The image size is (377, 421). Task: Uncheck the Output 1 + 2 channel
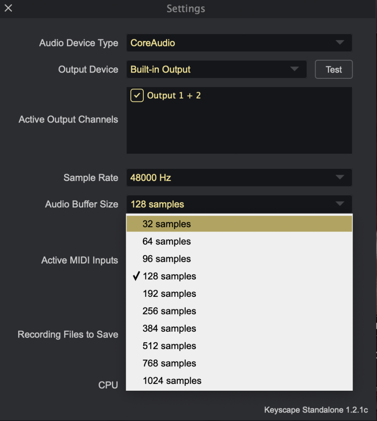tap(137, 96)
